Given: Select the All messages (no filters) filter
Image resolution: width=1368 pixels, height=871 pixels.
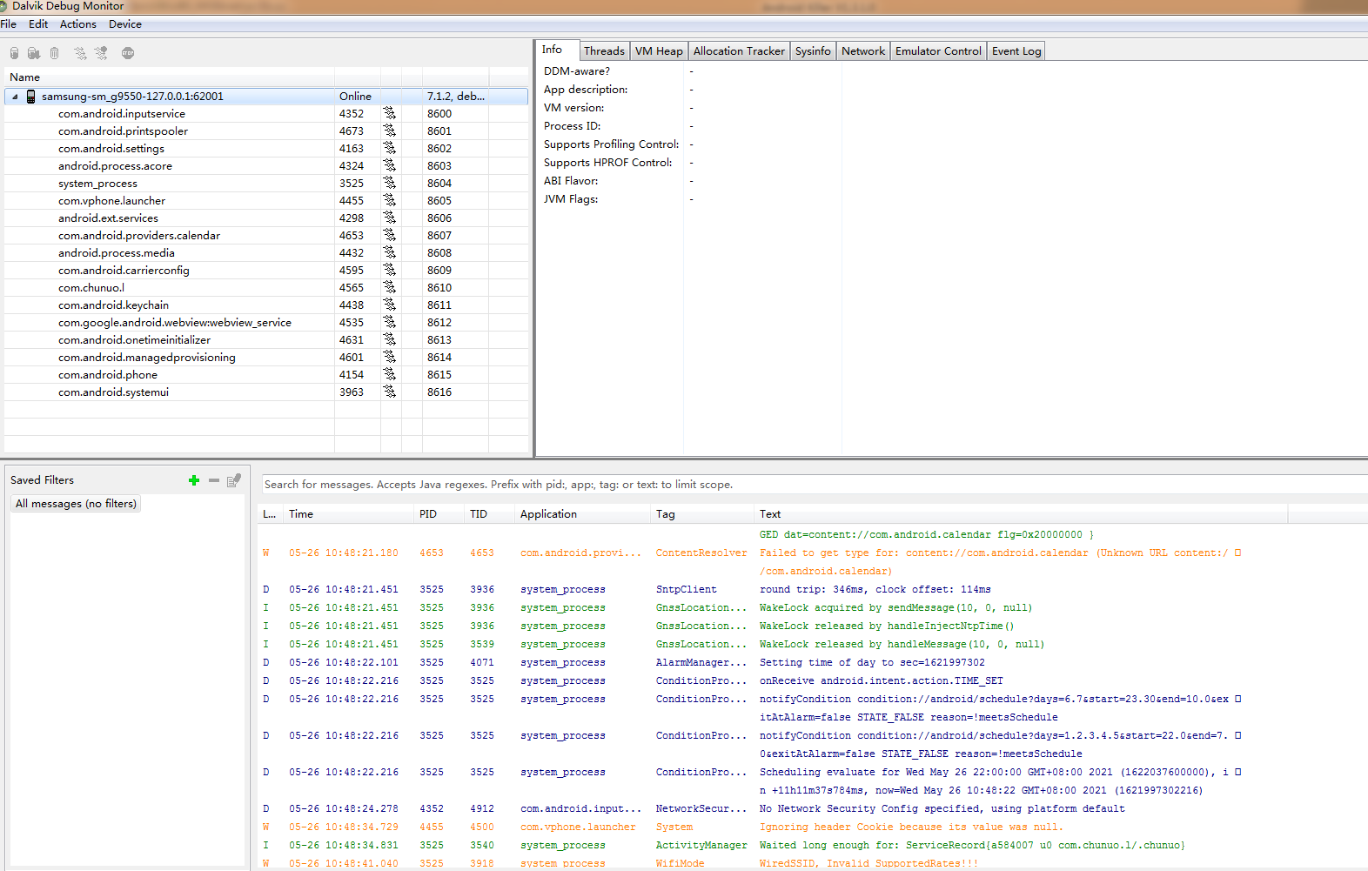Looking at the screenshot, I should point(76,504).
